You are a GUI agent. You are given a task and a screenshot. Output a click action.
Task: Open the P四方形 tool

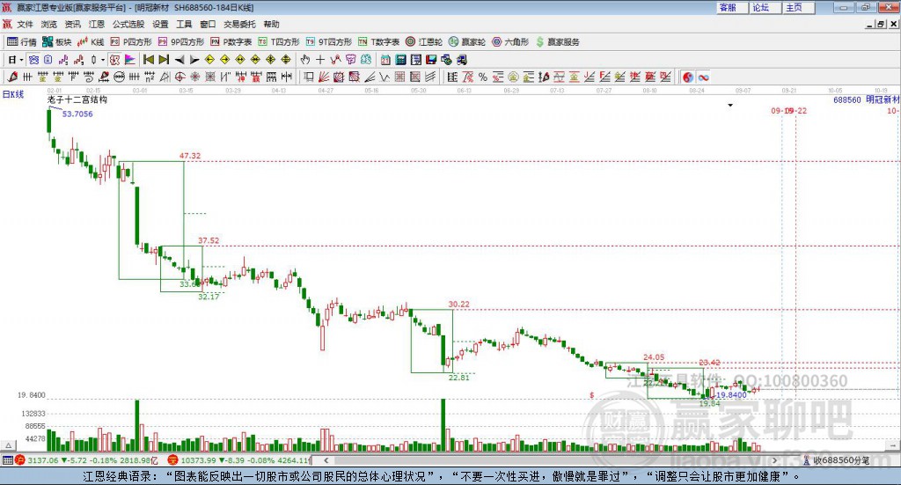click(x=131, y=42)
